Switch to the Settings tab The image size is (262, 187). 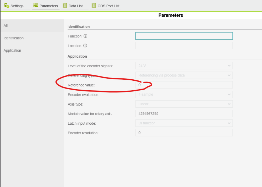point(17,6)
